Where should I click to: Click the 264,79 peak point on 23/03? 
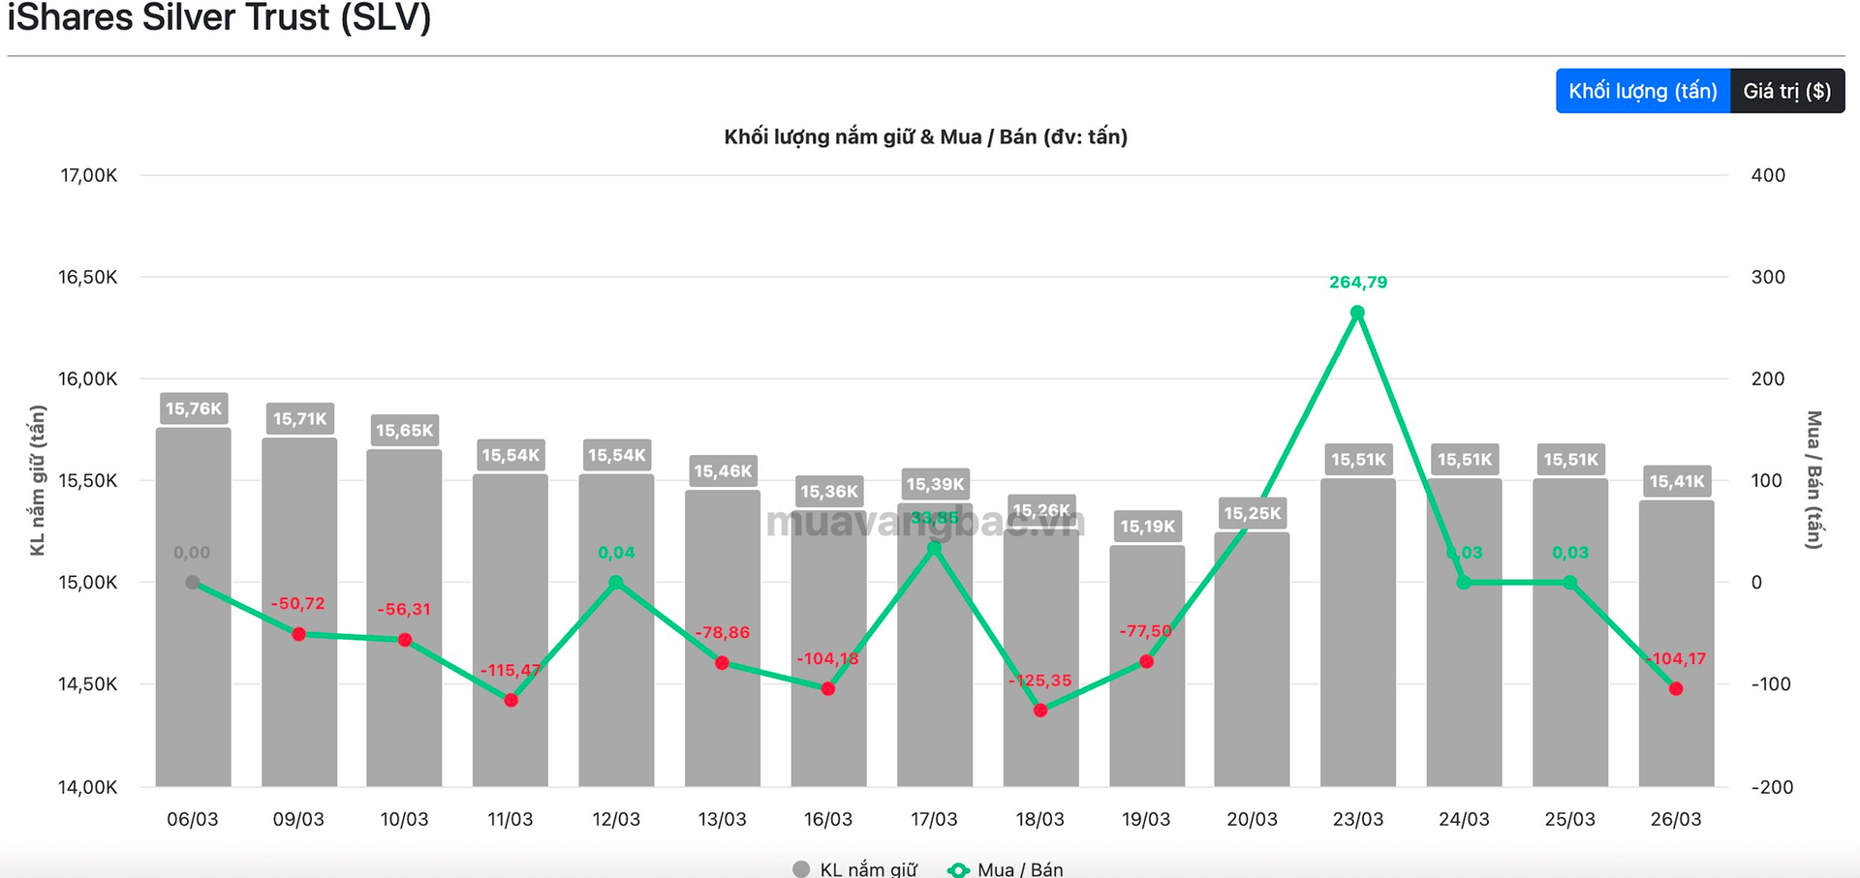click(1357, 313)
